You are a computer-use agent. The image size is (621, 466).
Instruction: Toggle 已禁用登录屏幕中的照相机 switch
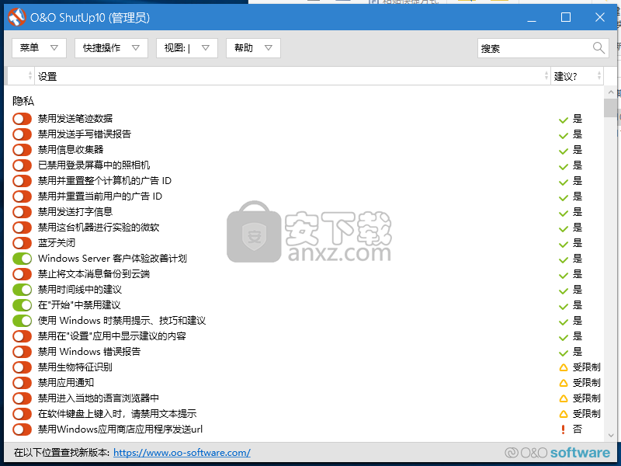pyautogui.click(x=22, y=165)
